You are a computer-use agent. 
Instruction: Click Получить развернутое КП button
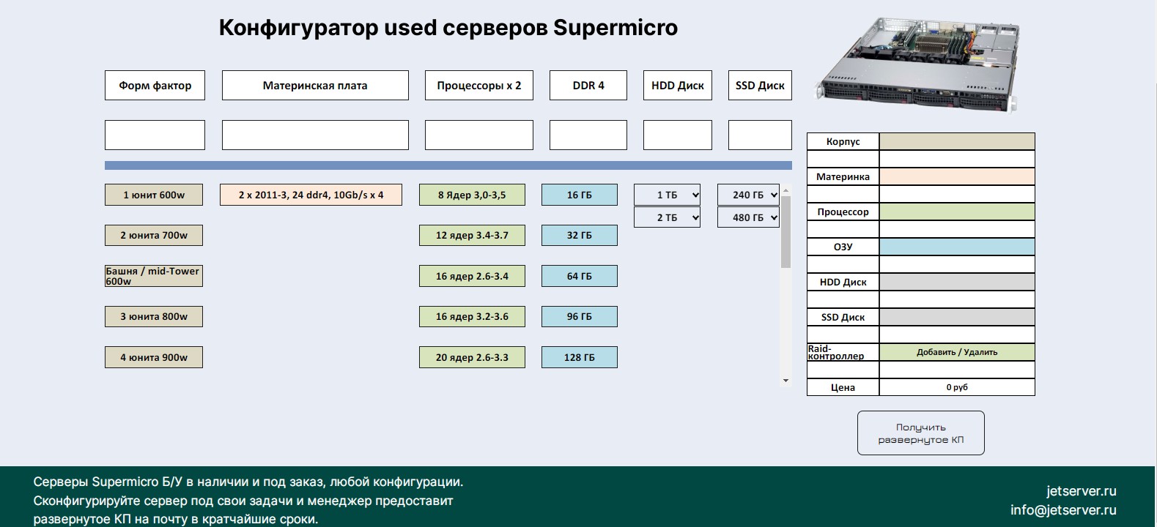[921, 433]
